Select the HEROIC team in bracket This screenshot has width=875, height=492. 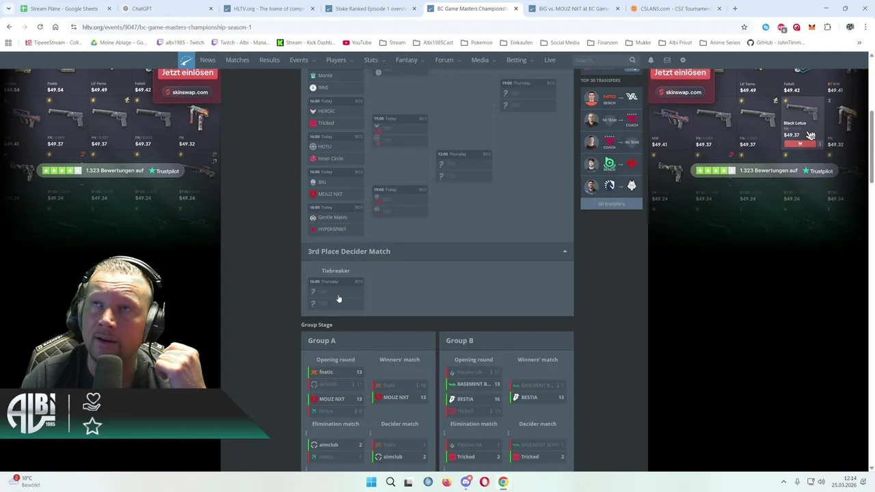336,111
